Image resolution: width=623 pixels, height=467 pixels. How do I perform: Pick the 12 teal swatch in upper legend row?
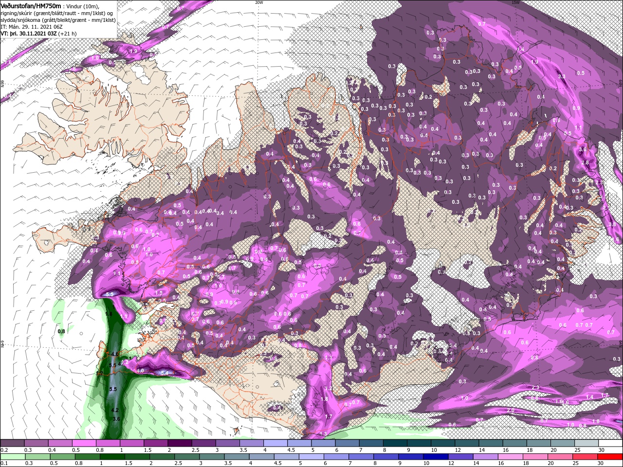(467, 443)
